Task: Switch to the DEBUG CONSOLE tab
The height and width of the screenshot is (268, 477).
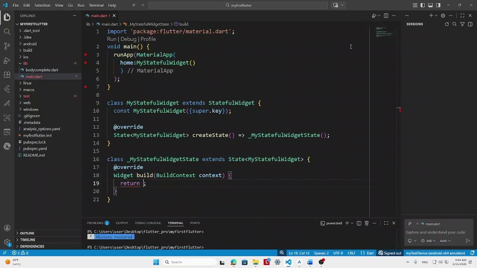Action: pos(148,223)
